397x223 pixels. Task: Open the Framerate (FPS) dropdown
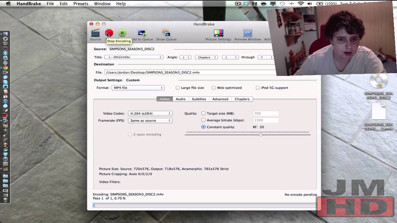point(150,120)
